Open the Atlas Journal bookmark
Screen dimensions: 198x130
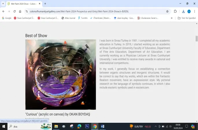click(x=69, y=18)
